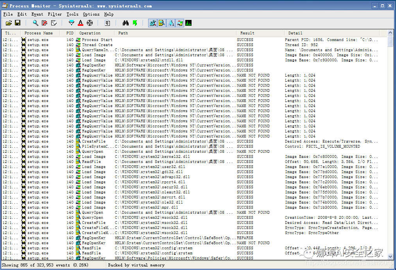Select the RegOpenKey Policies Safer row
Viewport: 396px width, 270px height.
(194, 258)
